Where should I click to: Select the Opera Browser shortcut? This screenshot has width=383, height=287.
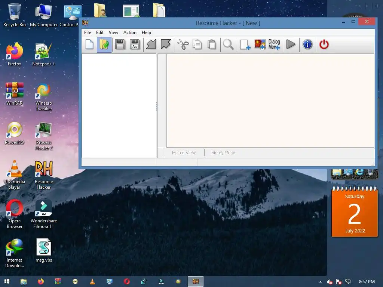(15, 214)
